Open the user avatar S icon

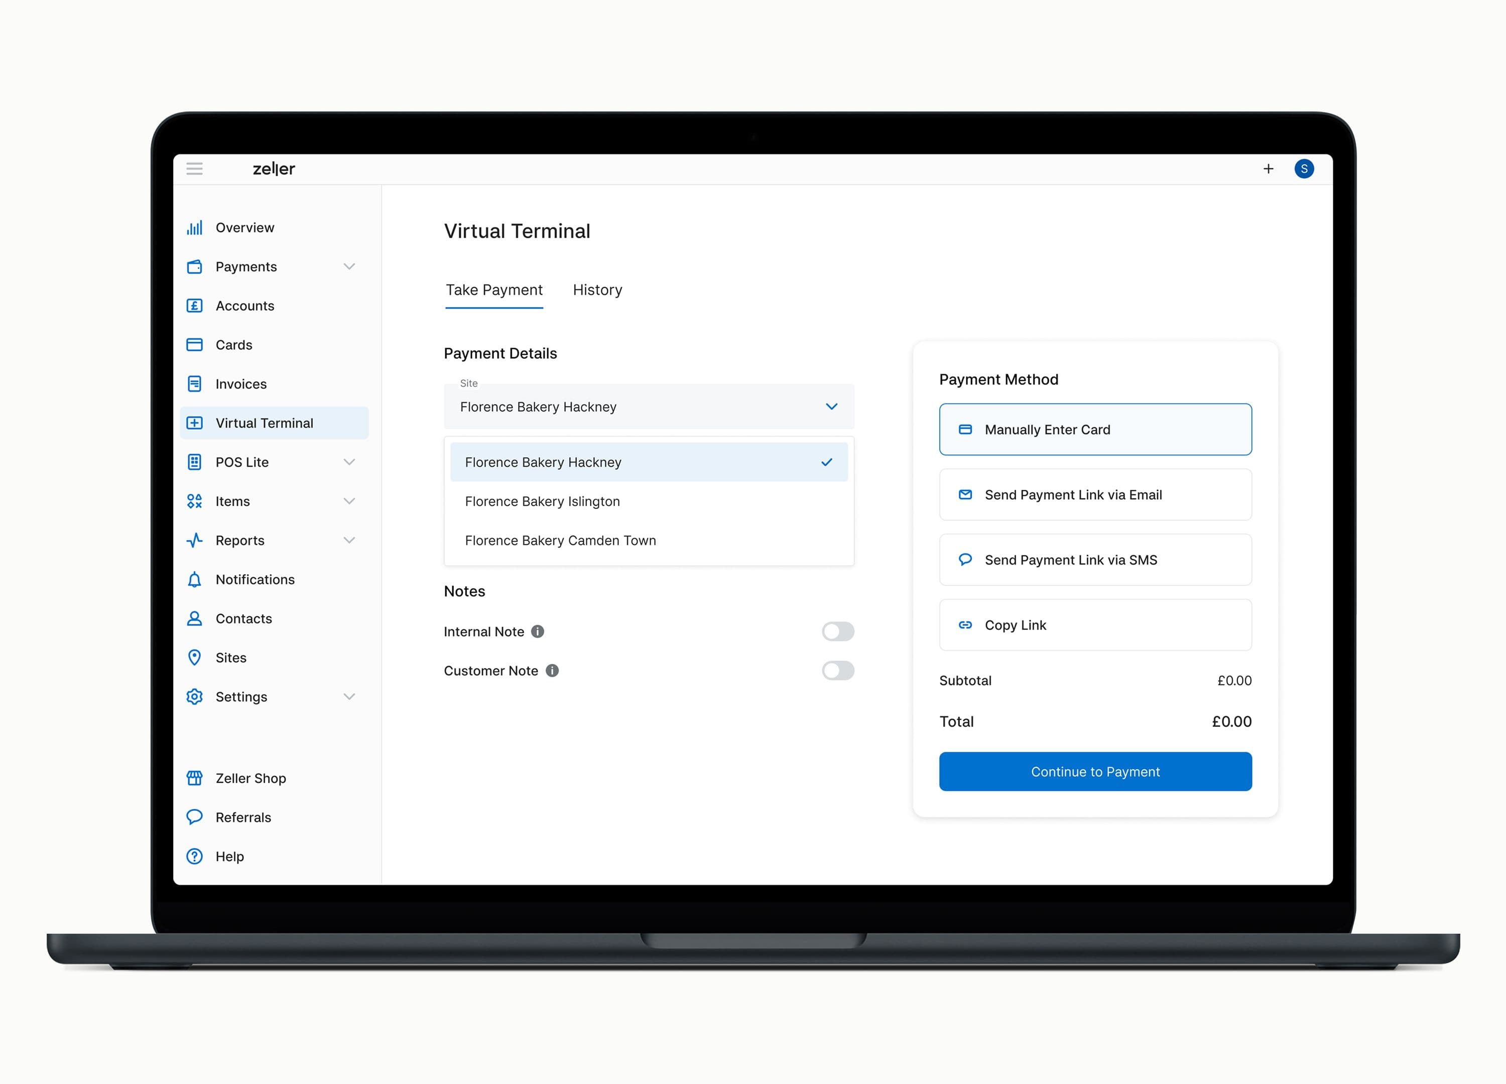(1304, 169)
